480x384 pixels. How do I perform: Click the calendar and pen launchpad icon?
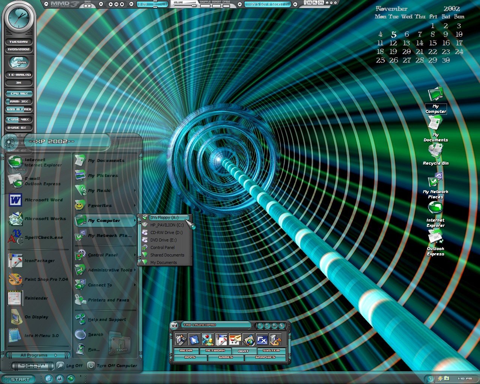(x=235, y=340)
